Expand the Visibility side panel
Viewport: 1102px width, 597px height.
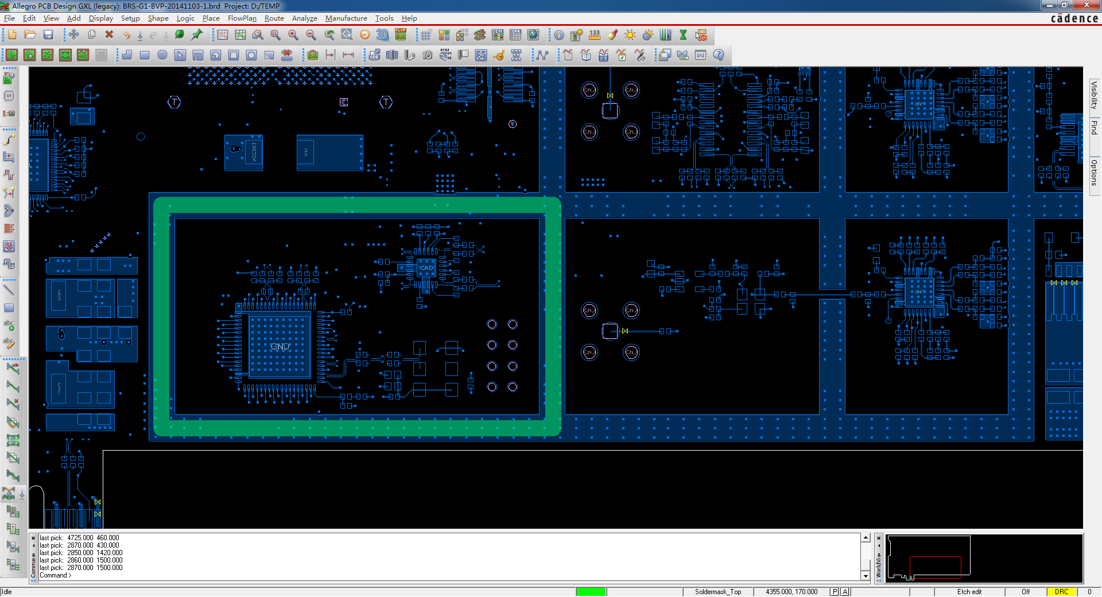click(1094, 95)
